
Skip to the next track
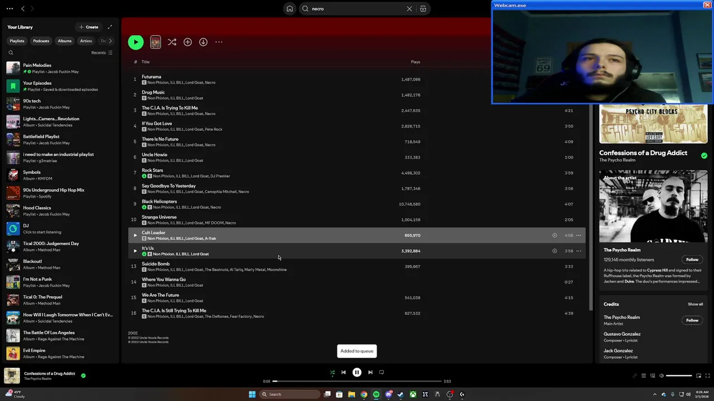point(370,373)
